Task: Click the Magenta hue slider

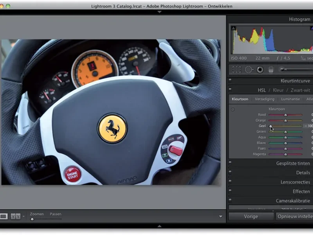Action: tap(285, 154)
